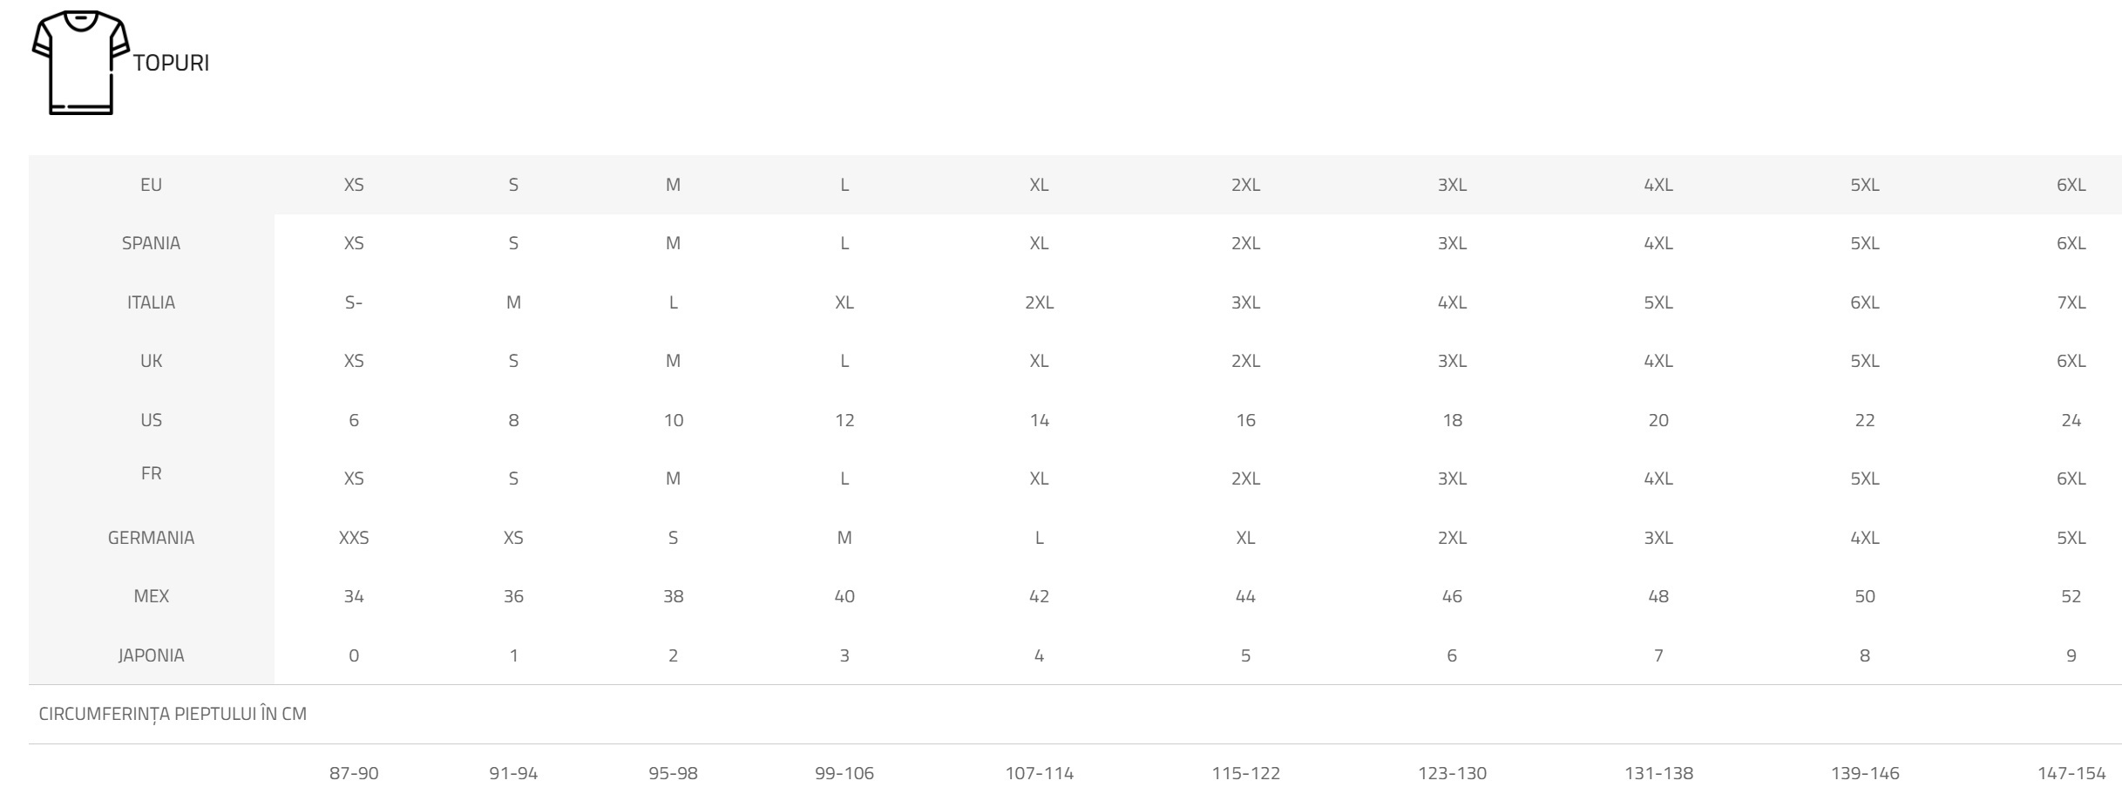Click the XXS cell in Germania row
The height and width of the screenshot is (801, 2122).
(354, 538)
